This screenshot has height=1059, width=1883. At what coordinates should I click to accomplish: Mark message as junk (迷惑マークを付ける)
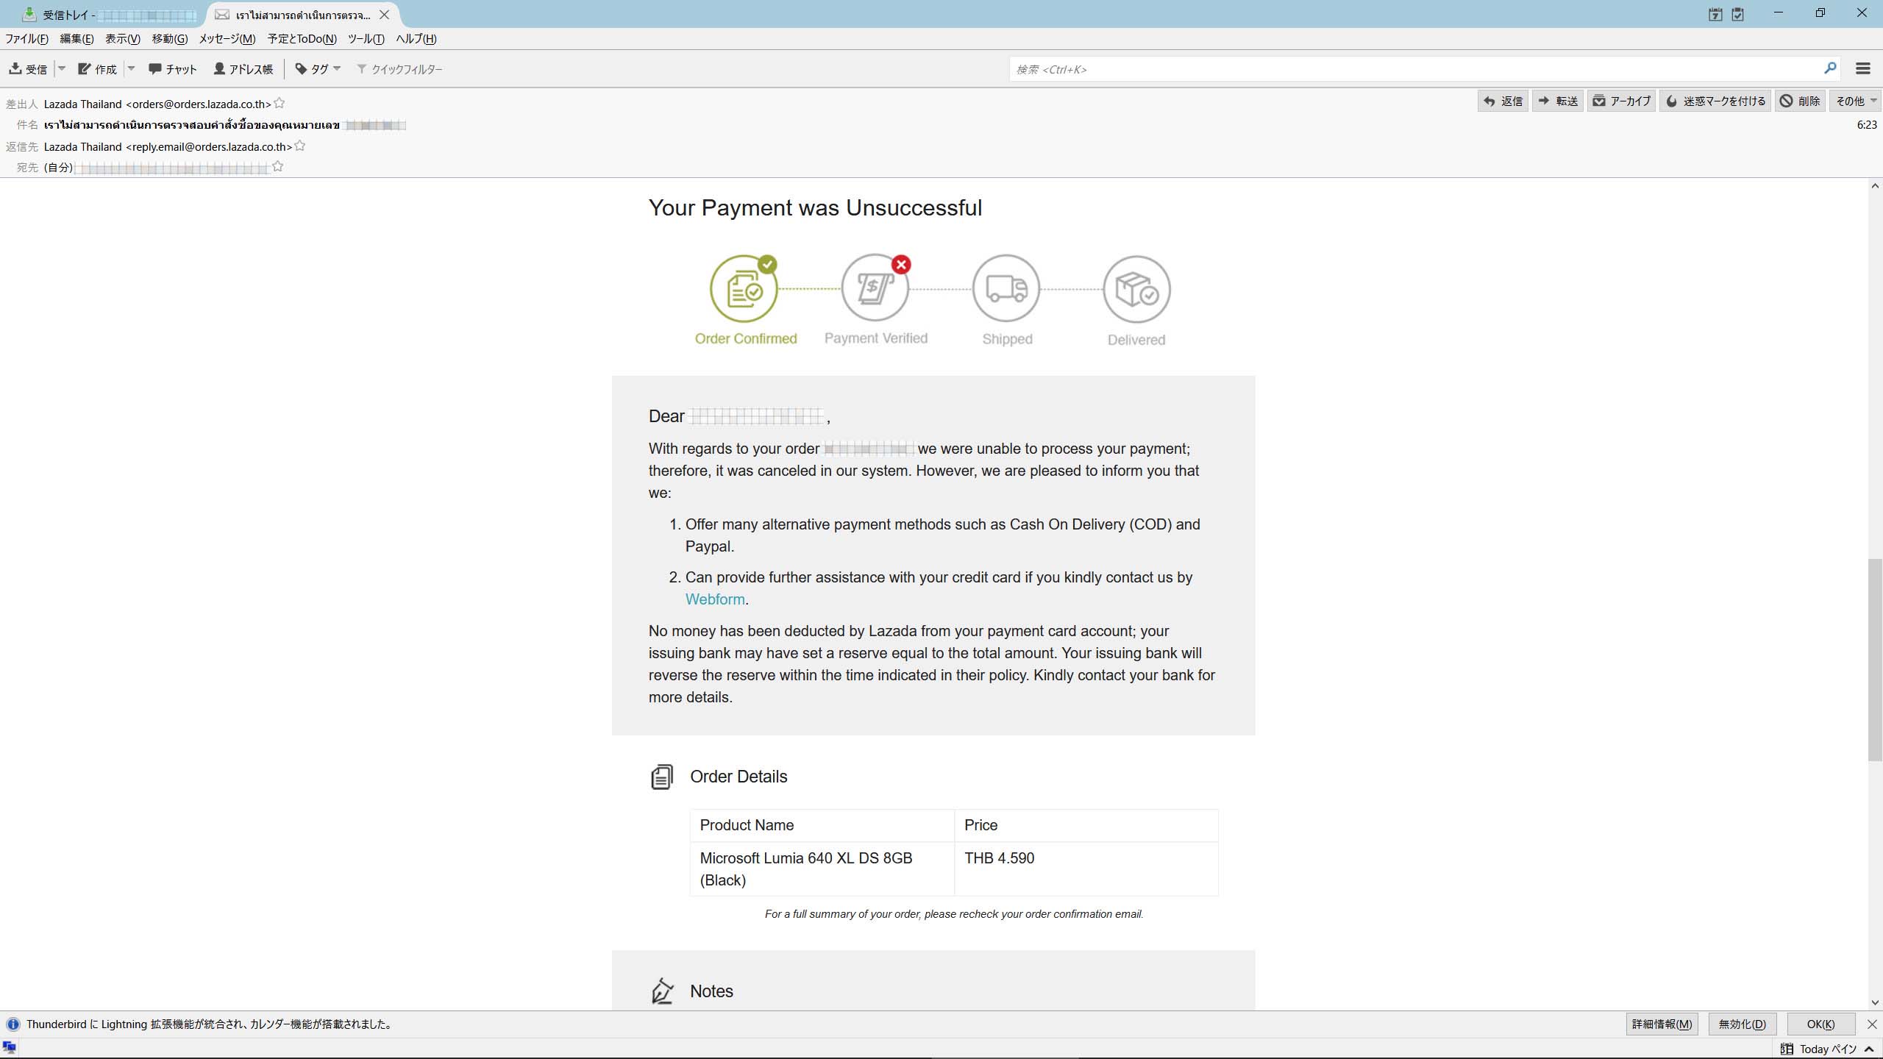click(1715, 101)
